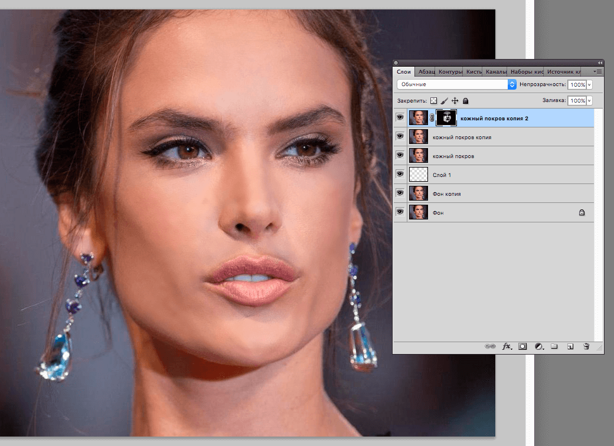Hide the Фон layer
Viewport: 614px width, 446px height.
pyautogui.click(x=400, y=212)
